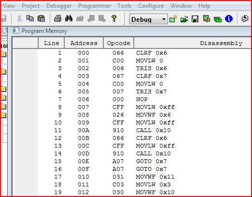Click the Cut scissors icon
This screenshot has height=197, width=252.
pos(19,18)
